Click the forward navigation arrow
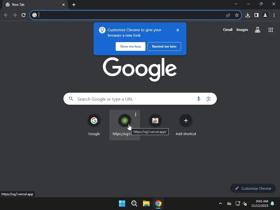 point(15,15)
